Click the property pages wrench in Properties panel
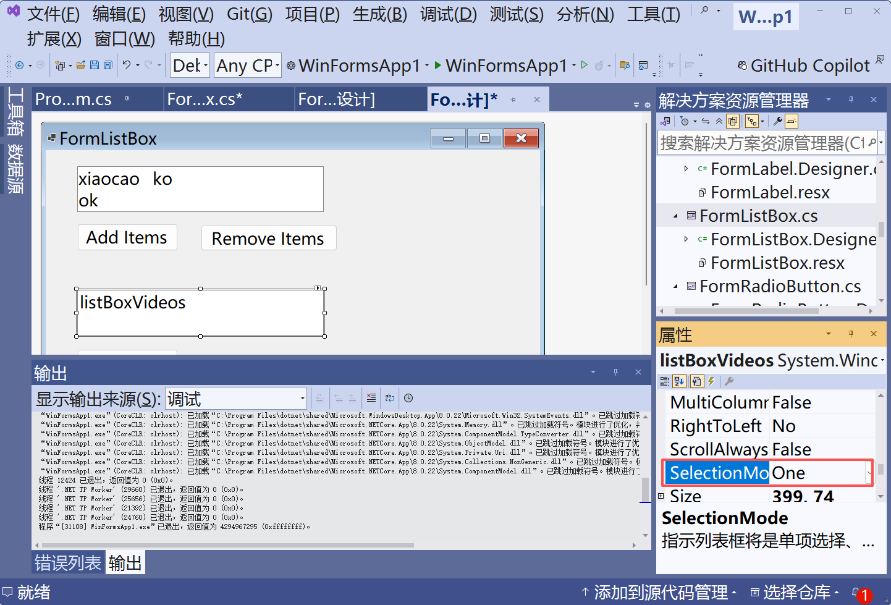This screenshot has width=891, height=605. (x=729, y=381)
